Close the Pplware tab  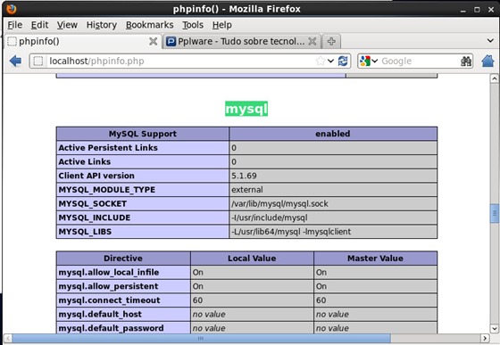click(x=312, y=41)
